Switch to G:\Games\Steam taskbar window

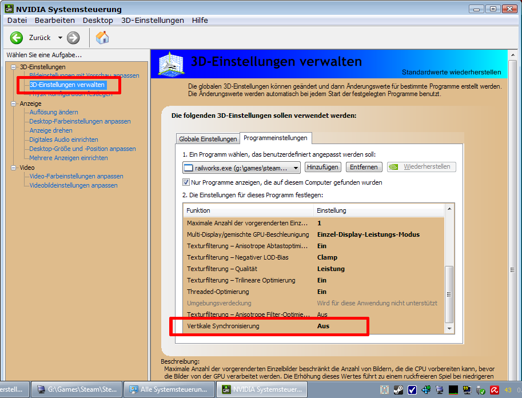pyautogui.click(x=76, y=389)
